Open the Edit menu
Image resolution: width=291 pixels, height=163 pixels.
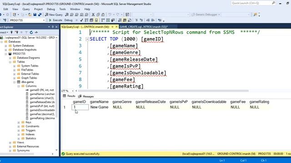6,9
